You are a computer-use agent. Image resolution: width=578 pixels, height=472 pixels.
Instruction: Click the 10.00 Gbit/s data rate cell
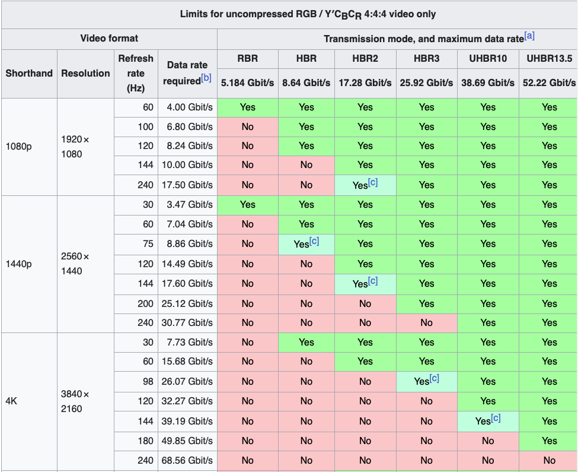188,165
